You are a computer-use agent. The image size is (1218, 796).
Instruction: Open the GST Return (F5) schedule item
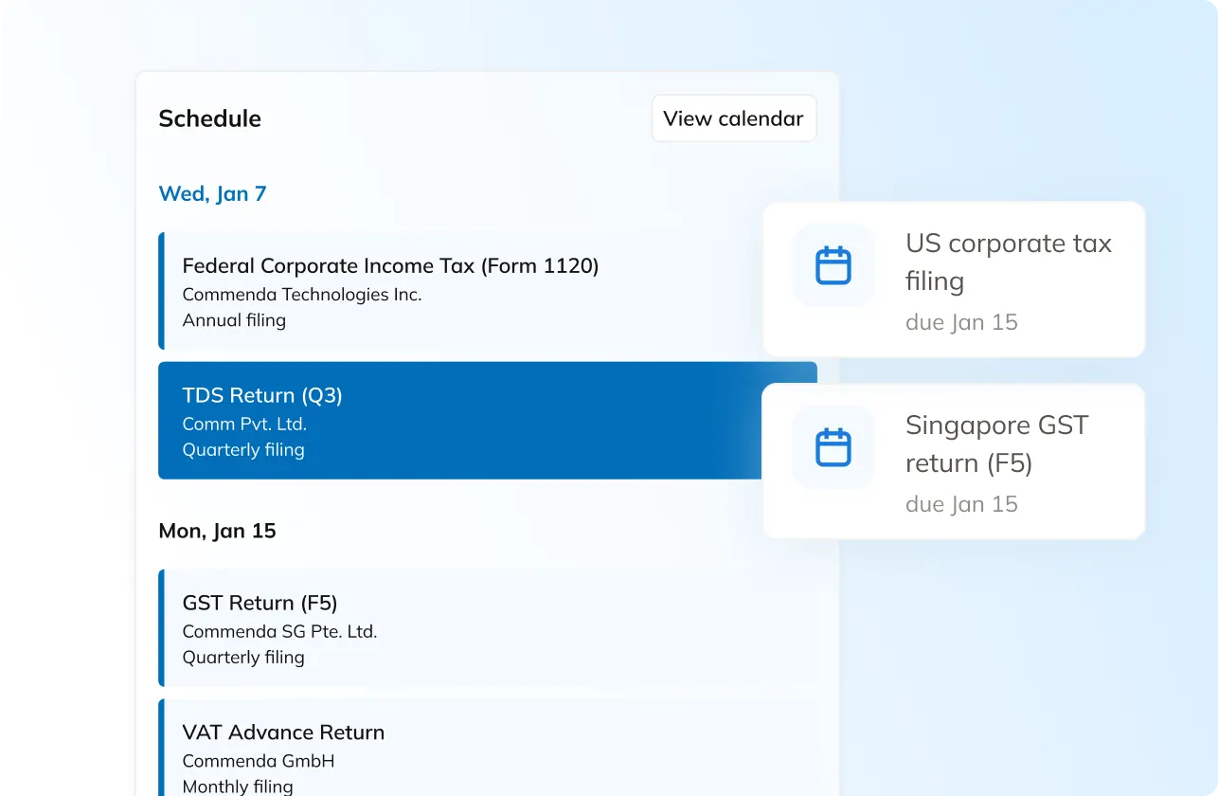click(x=260, y=604)
